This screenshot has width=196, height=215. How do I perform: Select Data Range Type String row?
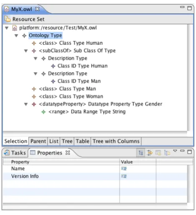pos(87,111)
